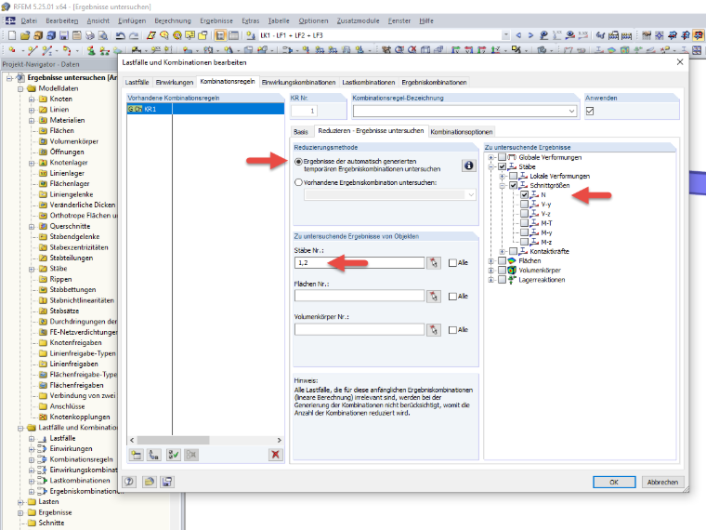Select automatically generated result combinations option
Viewport: 706px width, 530px height.
tap(298, 162)
